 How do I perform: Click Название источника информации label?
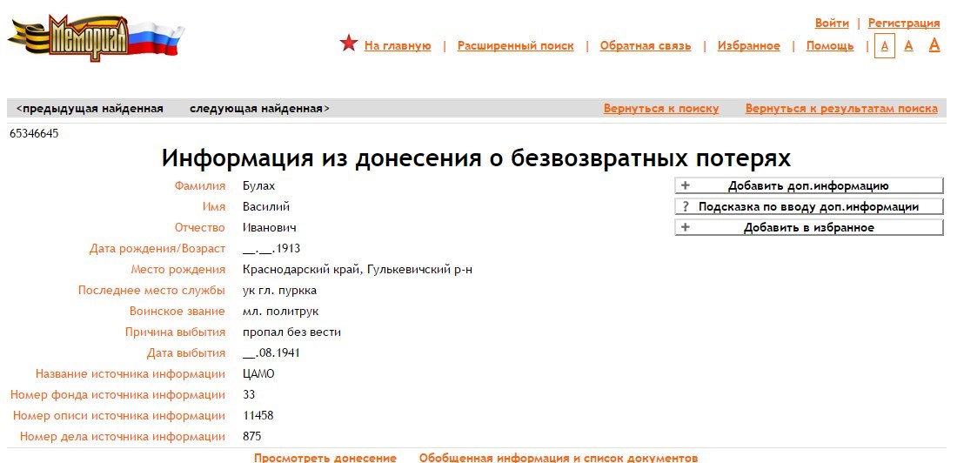[131, 374]
